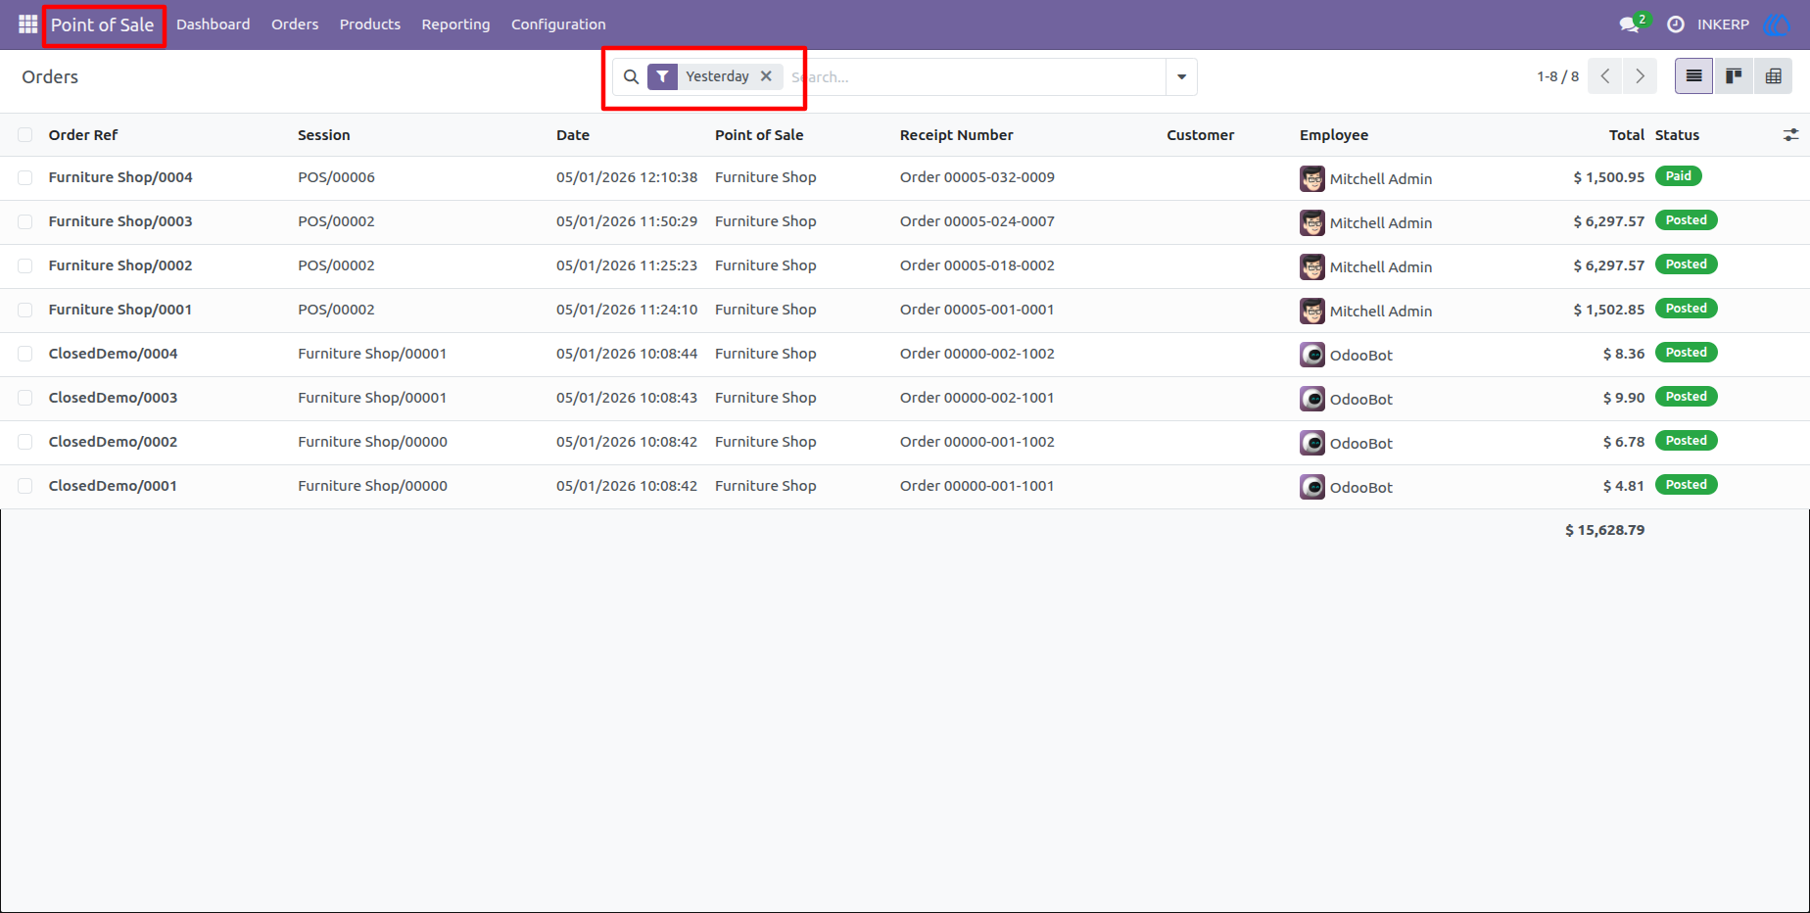Click Mitchell Admin avatar for Furniture Shop/0004
The height and width of the screenshot is (913, 1810).
click(x=1312, y=178)
